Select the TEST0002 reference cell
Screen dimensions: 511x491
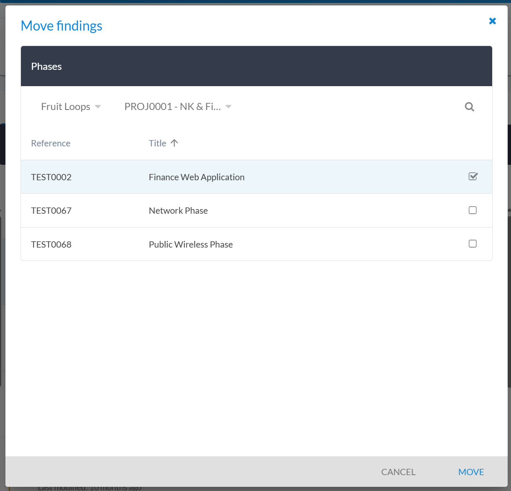[51, 177]
